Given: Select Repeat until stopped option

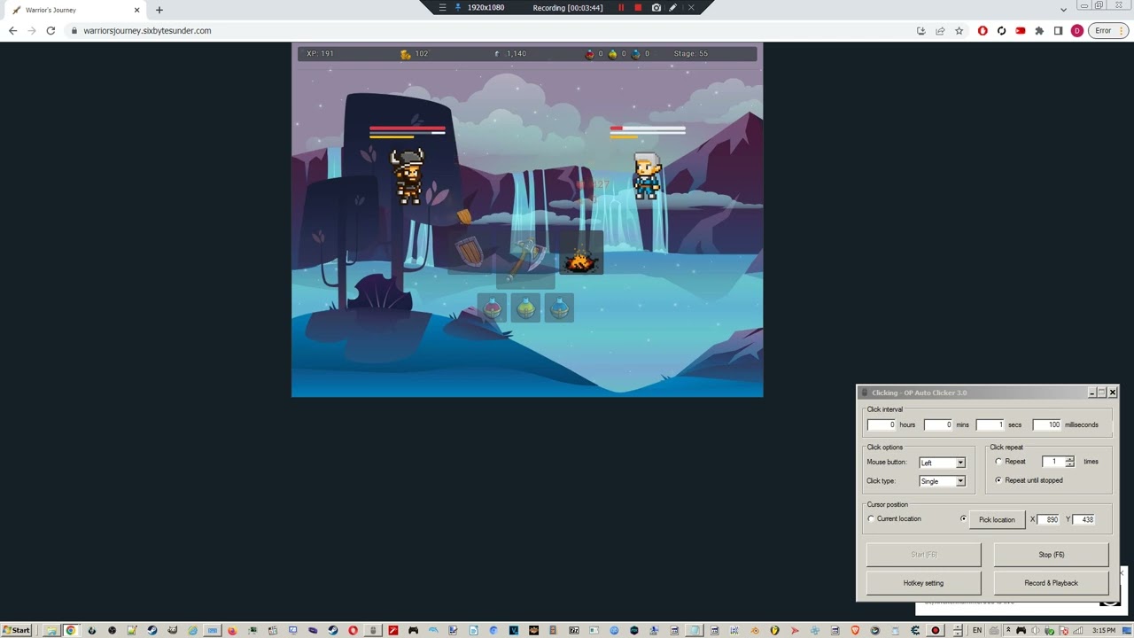Looking at the screenshot, I should [x=998, y=480].
